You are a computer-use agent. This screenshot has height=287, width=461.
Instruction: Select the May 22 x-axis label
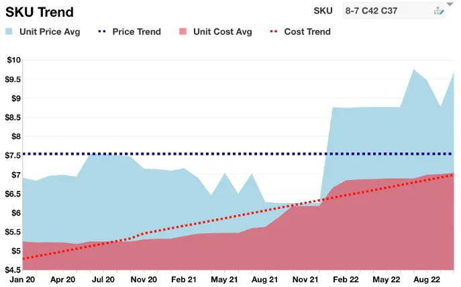pyautogui.click(x=387, y=280)
